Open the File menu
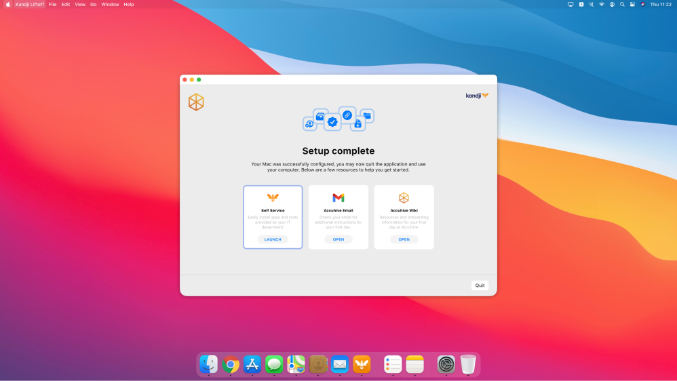The image size is (677, 381). [x=53, y=4]
